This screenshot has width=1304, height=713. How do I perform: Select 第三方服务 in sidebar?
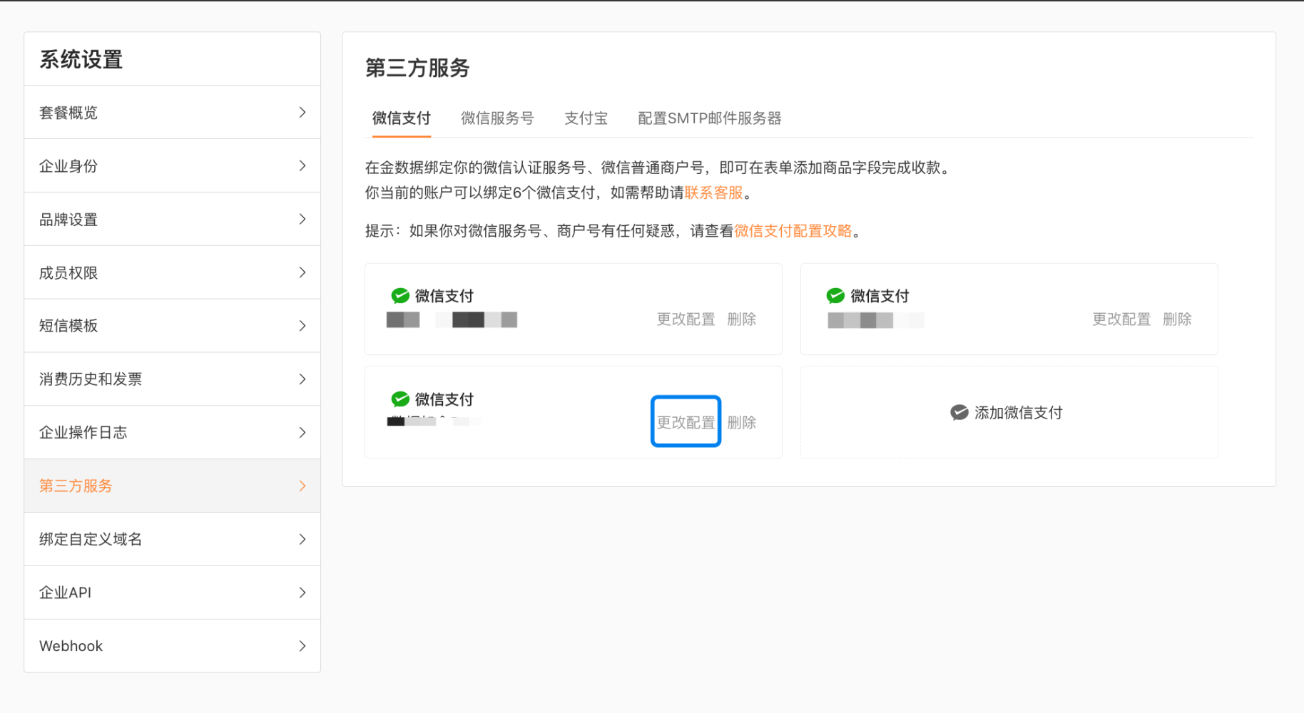pos(172,486)
